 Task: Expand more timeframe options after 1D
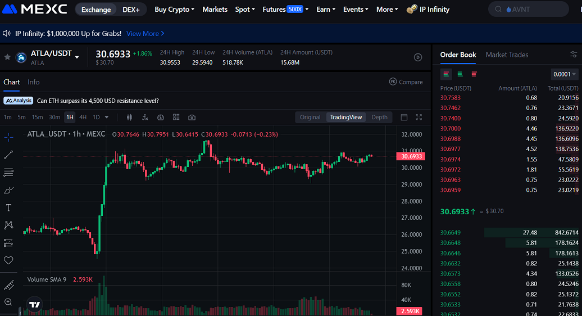coord(107,118)
